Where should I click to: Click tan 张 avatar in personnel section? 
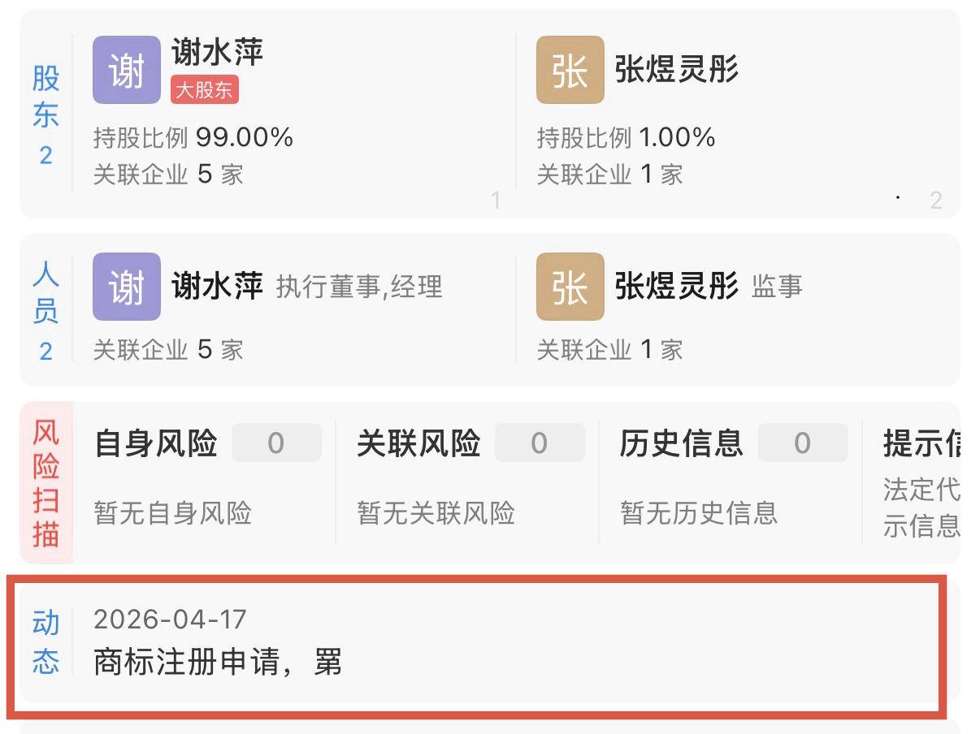coord(570,287)
